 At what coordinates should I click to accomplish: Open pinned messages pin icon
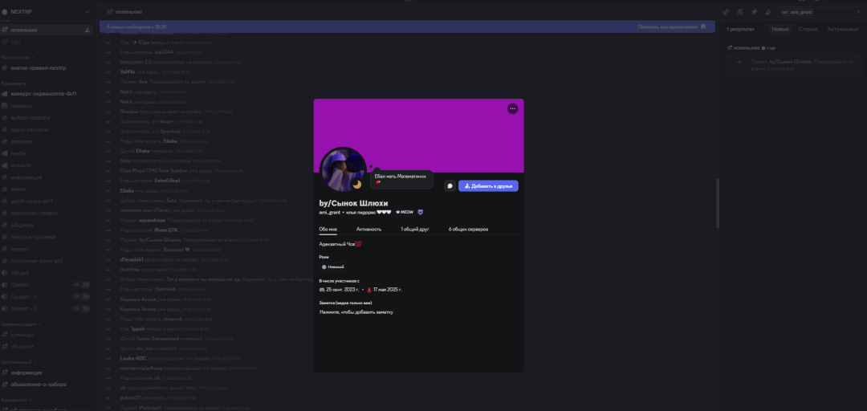tap(754, 11)
